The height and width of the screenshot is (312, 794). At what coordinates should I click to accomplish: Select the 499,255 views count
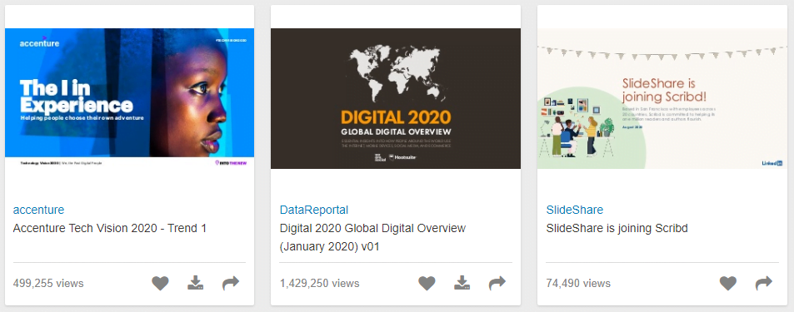point(48,283)
